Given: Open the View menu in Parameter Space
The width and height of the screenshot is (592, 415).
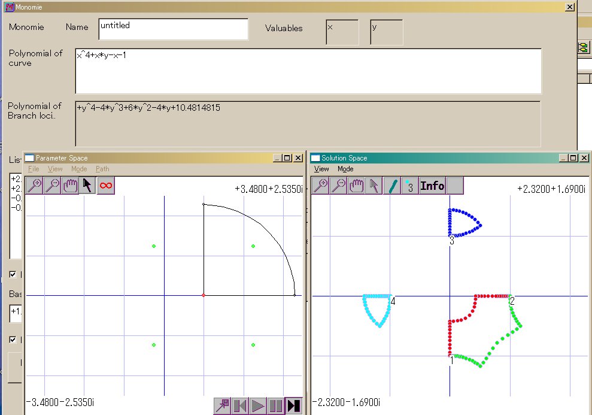Looking at the screenshot, I should point(55,169).
